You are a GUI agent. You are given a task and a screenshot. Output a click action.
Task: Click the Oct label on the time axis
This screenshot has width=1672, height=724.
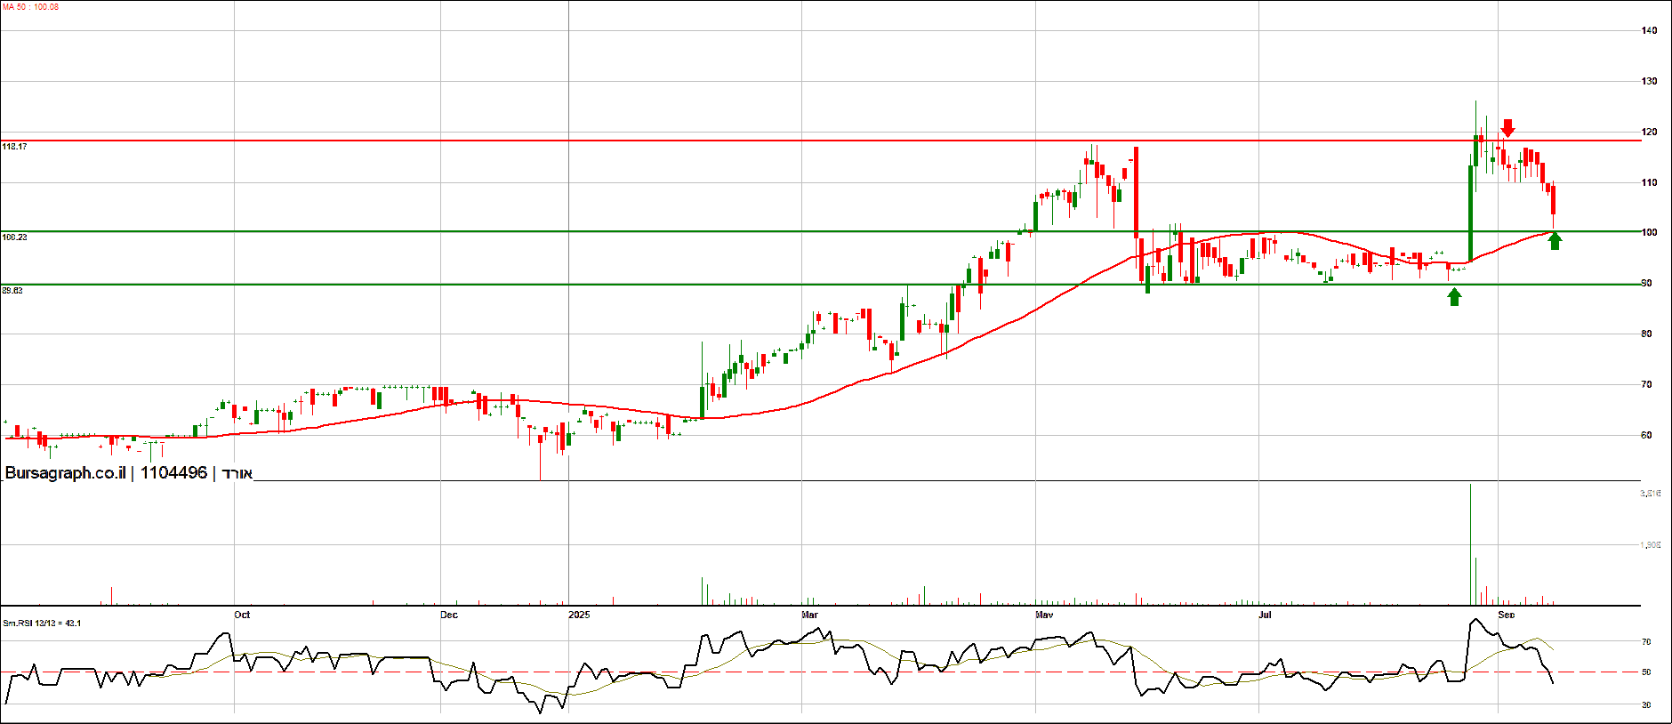tap(242, 615)
